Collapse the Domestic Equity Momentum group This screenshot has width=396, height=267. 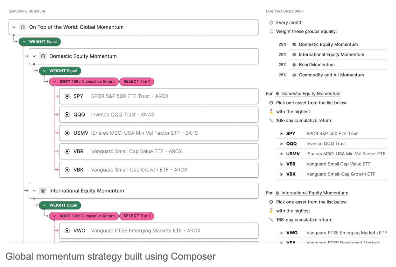[34, 56]
